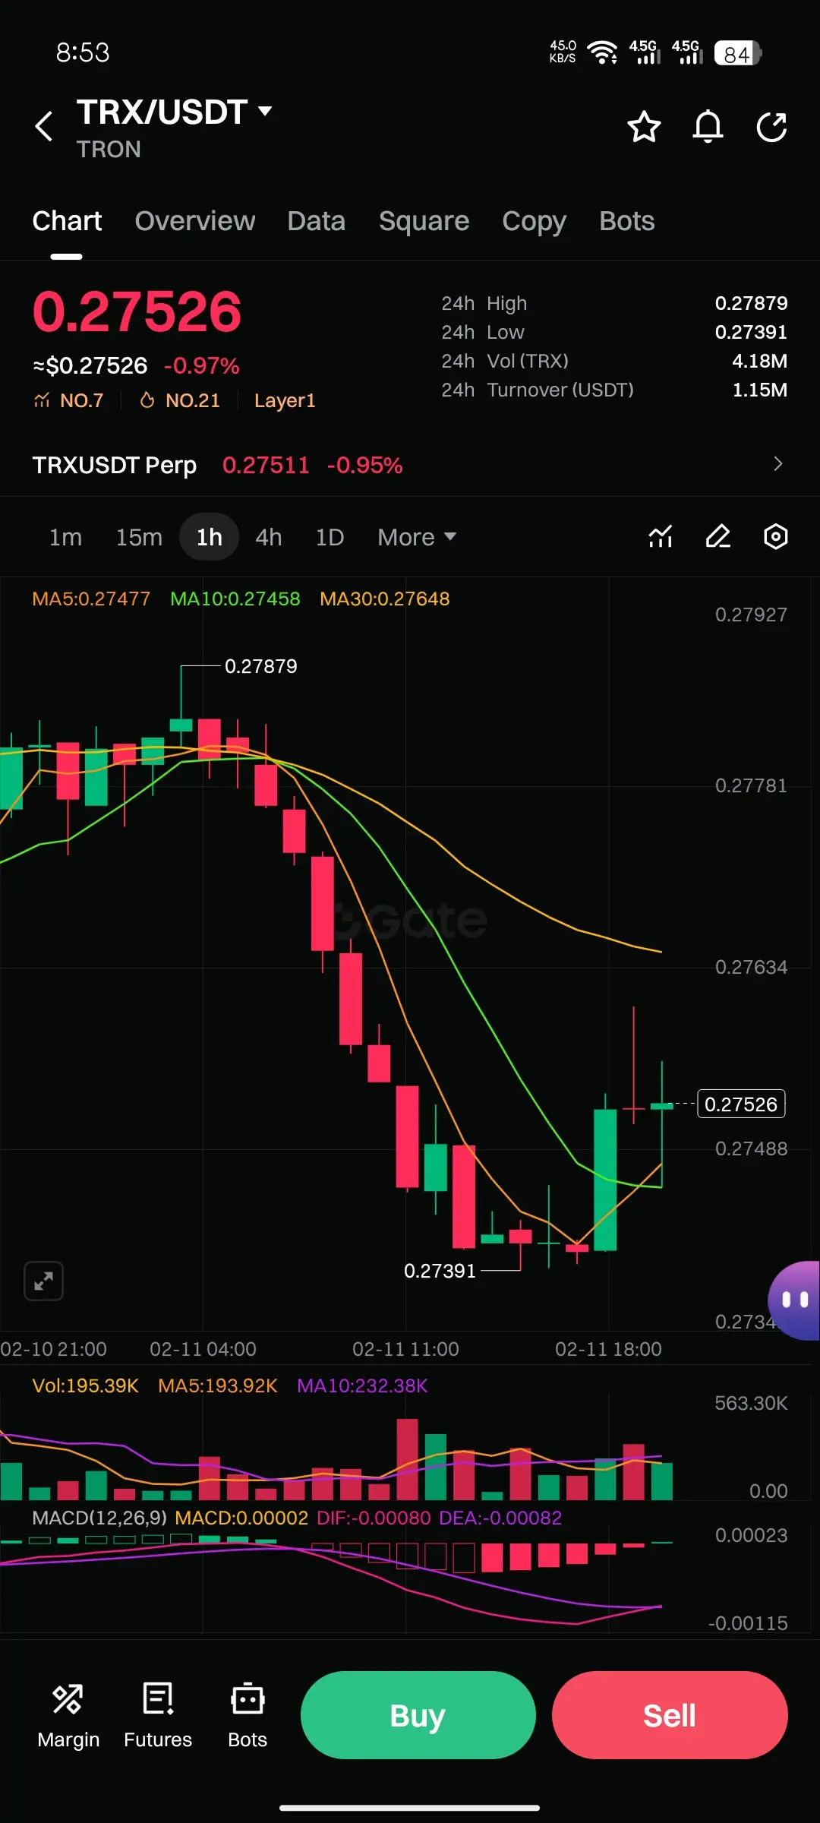Tap the NO.7 ranking badge
This screenshot has width=820, height=1823.
tap(68, 400)
